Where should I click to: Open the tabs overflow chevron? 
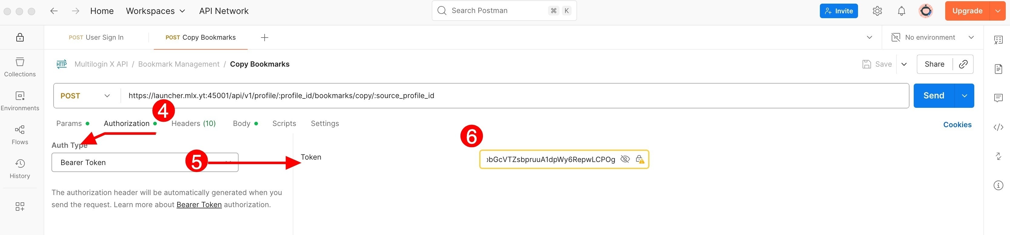[x=869, y=38]
